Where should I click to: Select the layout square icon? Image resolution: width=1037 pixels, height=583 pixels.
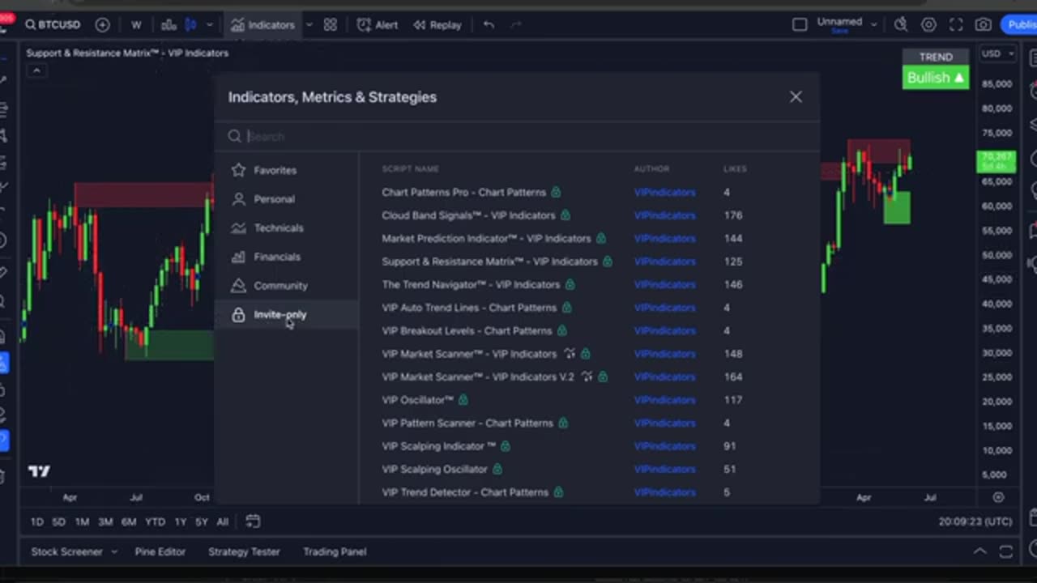pos(800,25)
